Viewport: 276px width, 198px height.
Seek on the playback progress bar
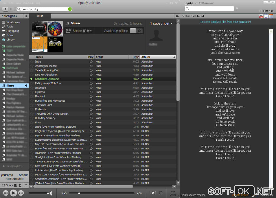click(101, 193)
